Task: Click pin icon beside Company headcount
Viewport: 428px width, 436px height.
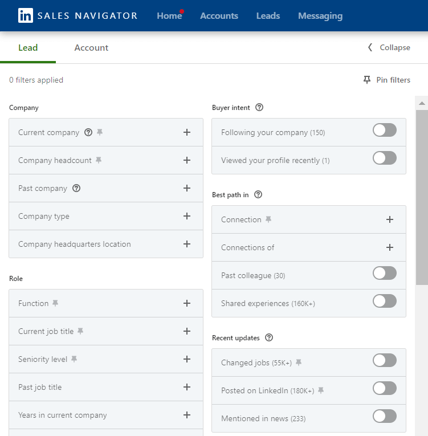Action: coord(99,160)
